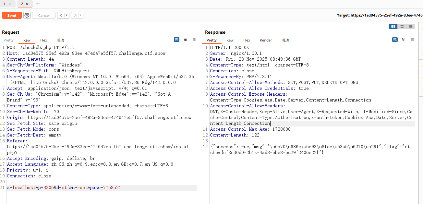Click the 'Content-Length: 44' request header
423x204 pixels.
[30, 59]
